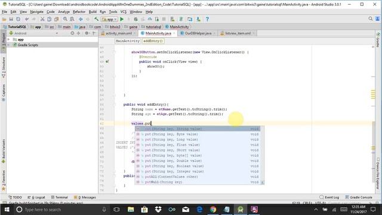
Task: Open the Gradle Console tool window
Action: [359, 197]
